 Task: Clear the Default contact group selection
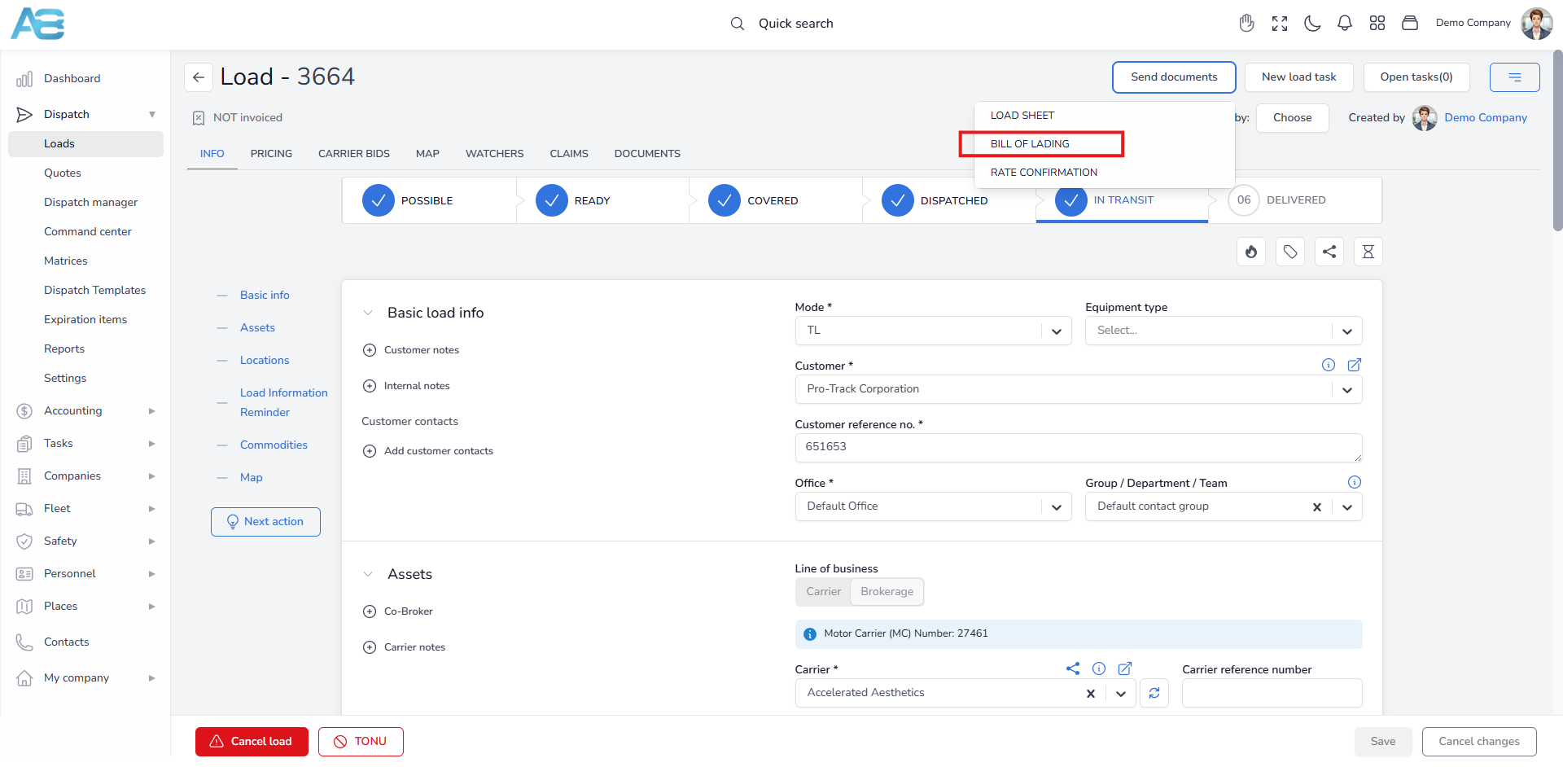coord(1316,507)
